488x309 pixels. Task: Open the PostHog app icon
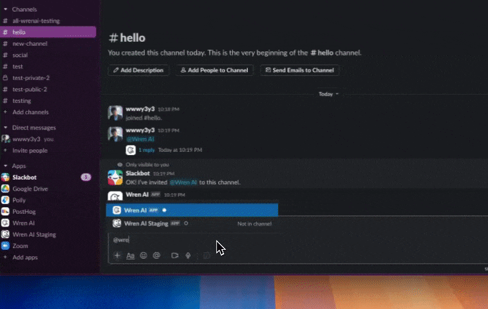click(5, 212)
